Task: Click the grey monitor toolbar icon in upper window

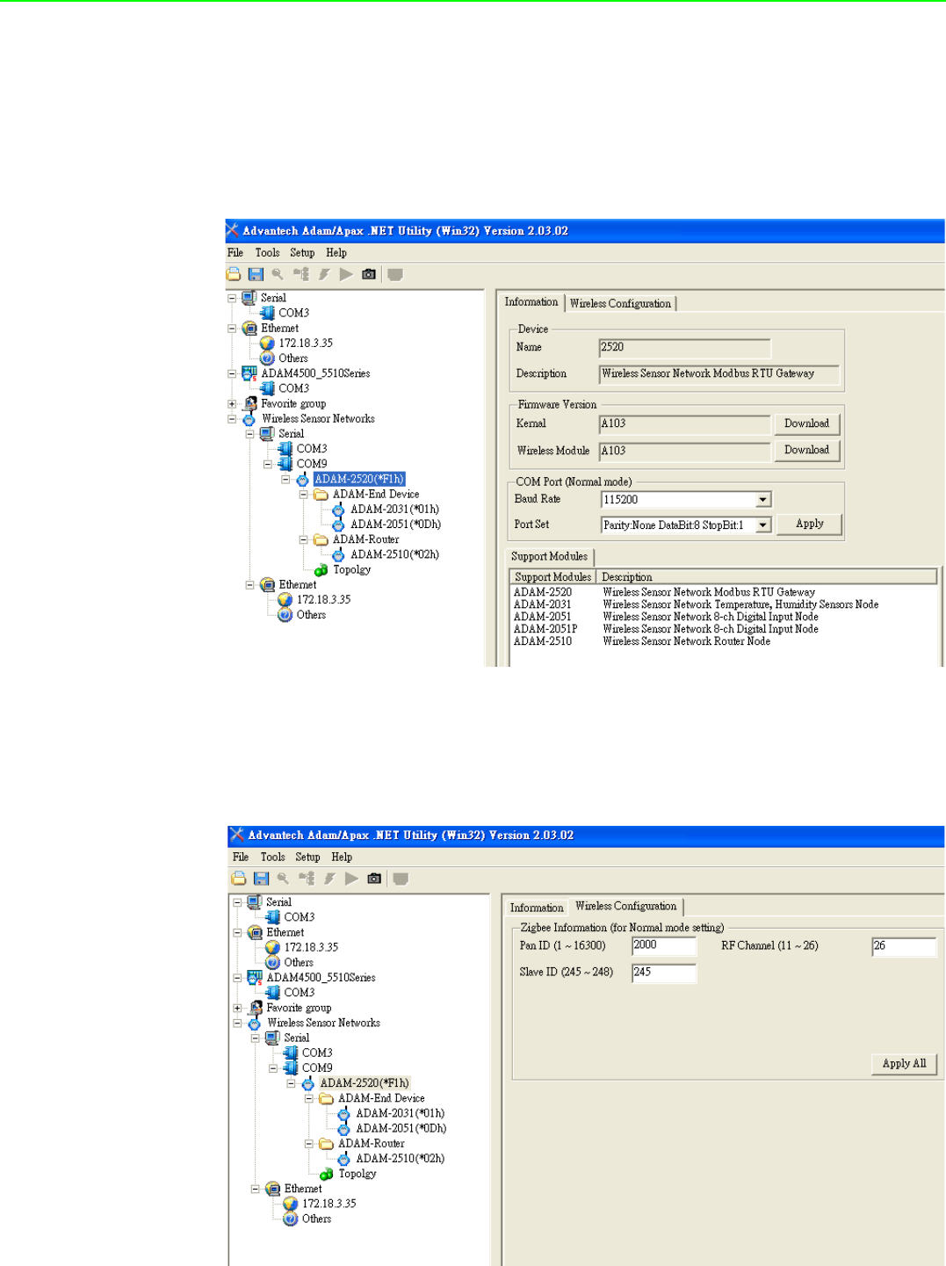Action: pos(395,275)
